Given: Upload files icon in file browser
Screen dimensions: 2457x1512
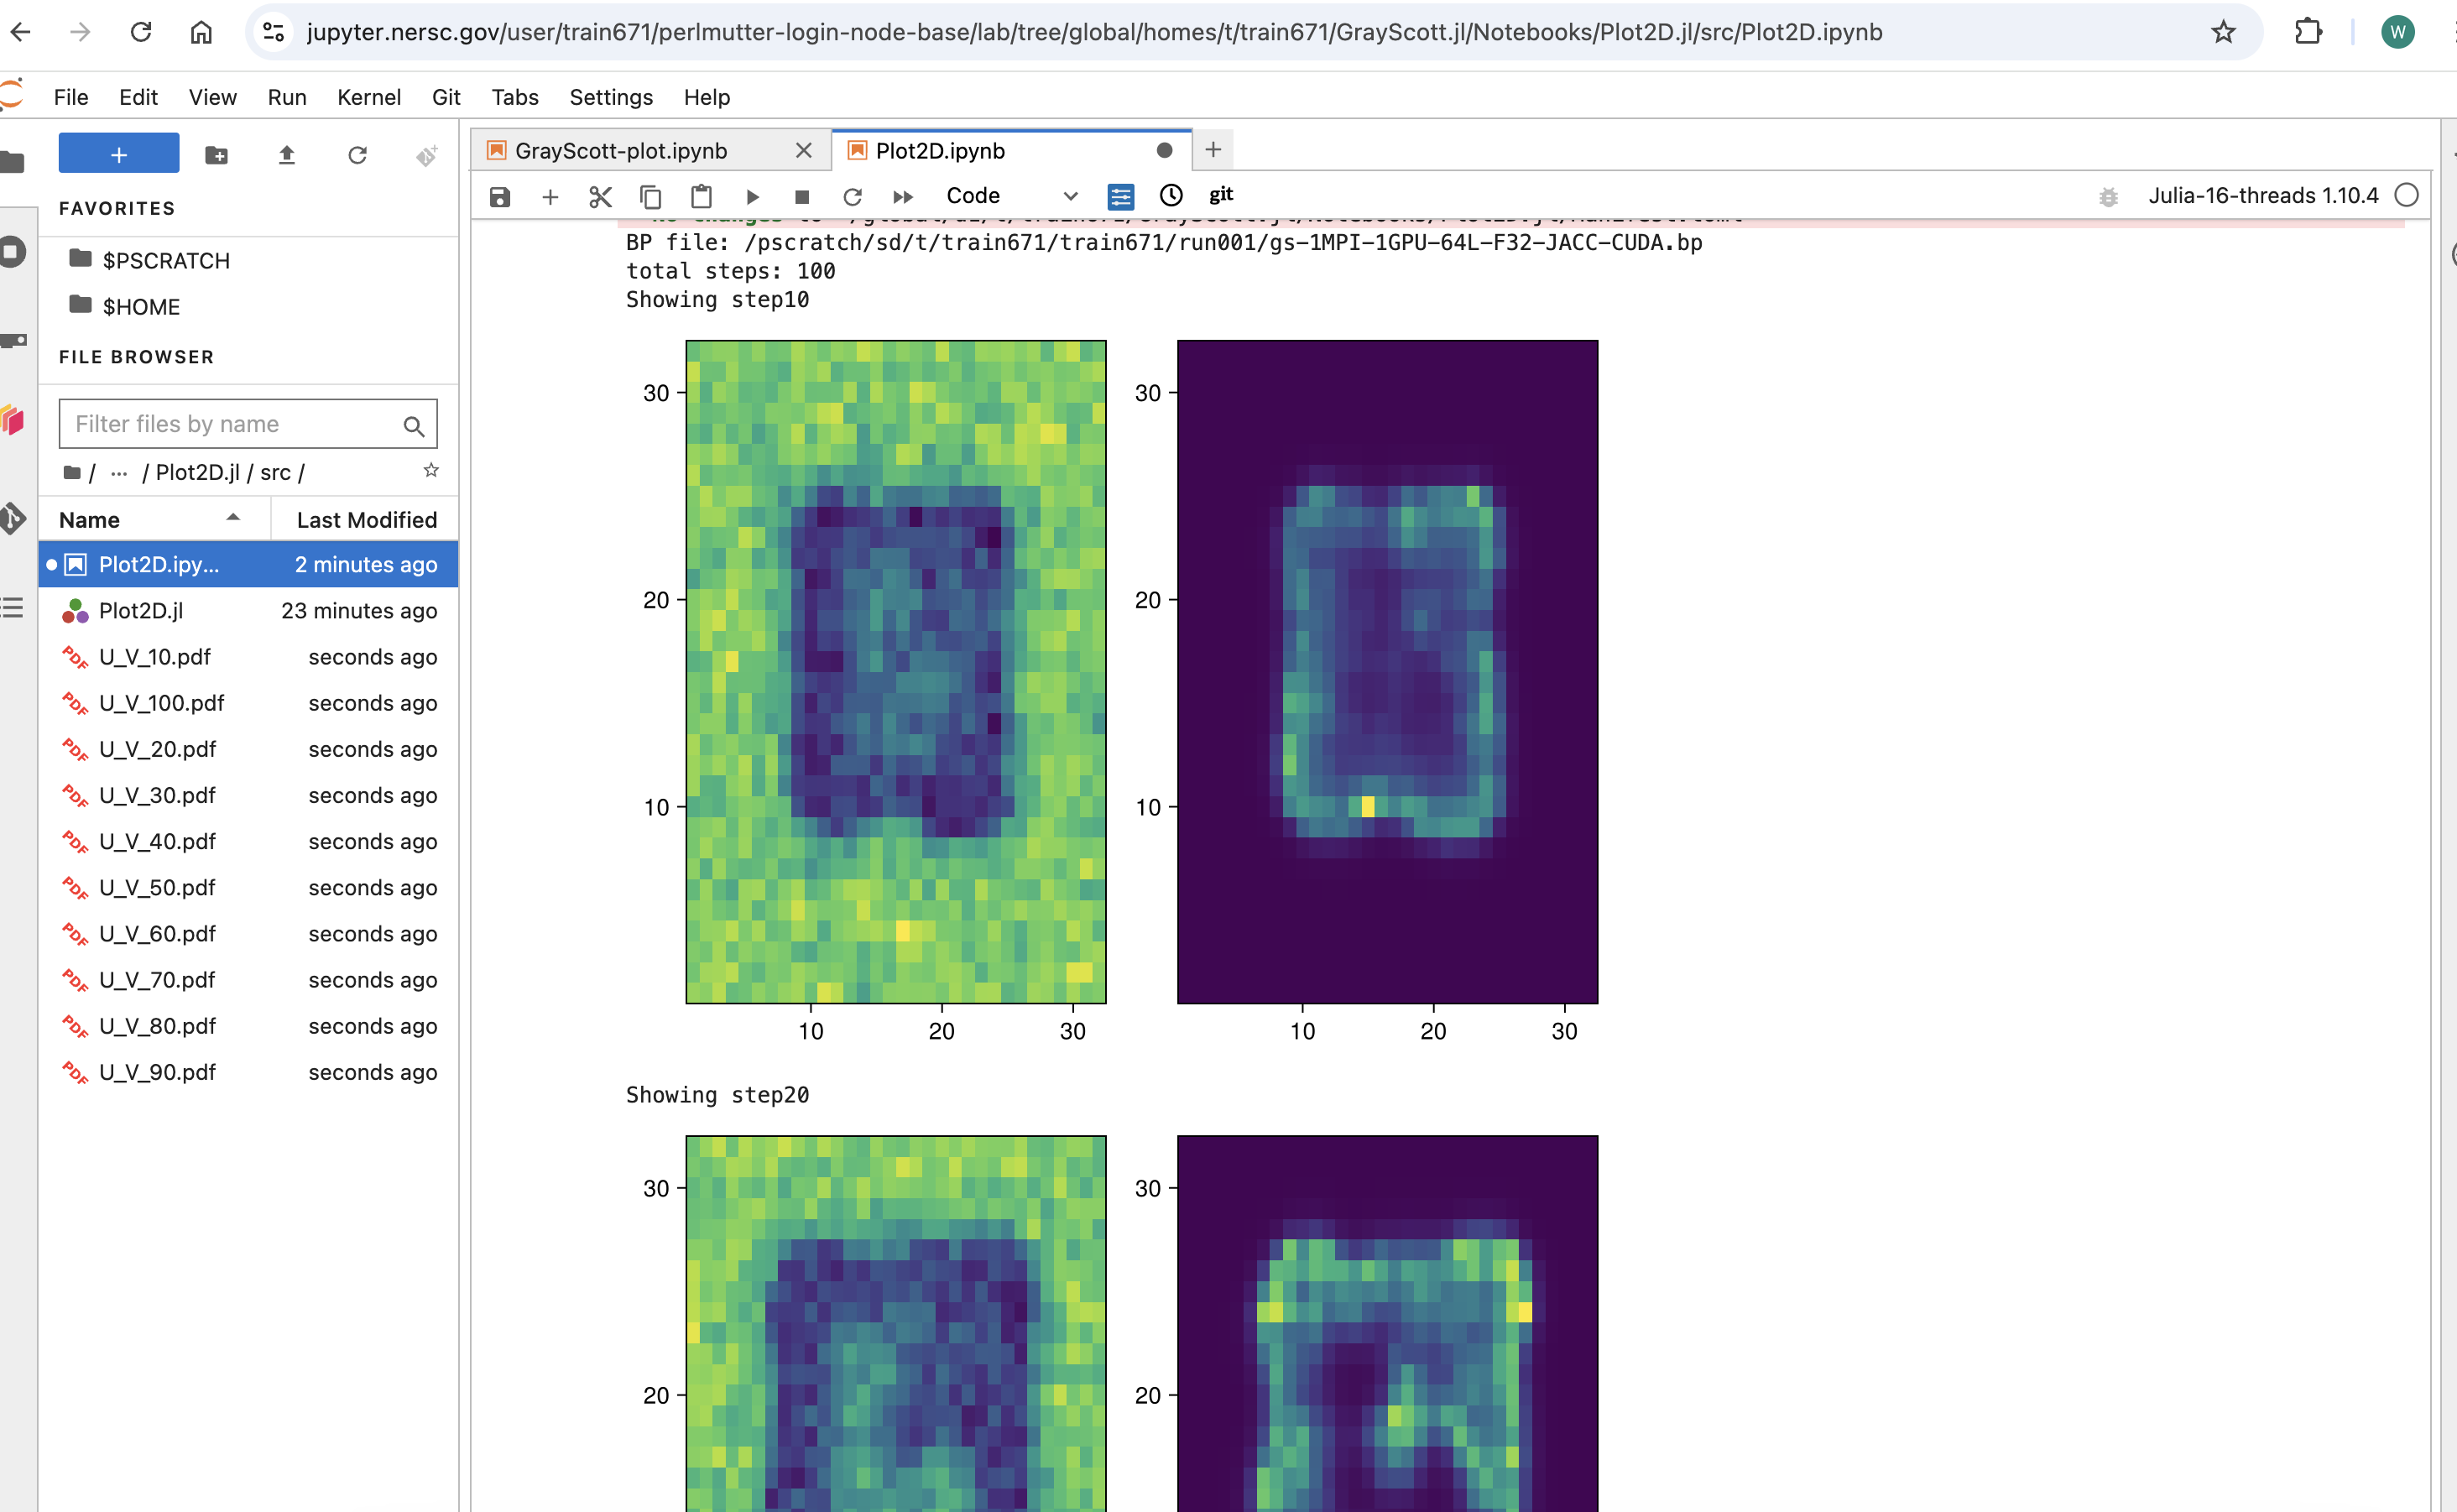Looking at the screenshot, I should [x=287, y=155].
